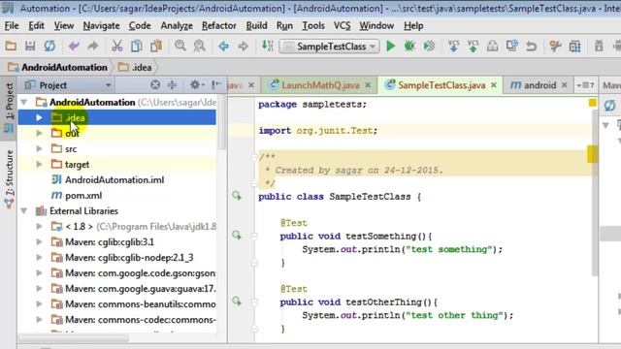
Task: Toggle the 1: Project tool window button
Action: pyautogui.click(x=9, y=108)
